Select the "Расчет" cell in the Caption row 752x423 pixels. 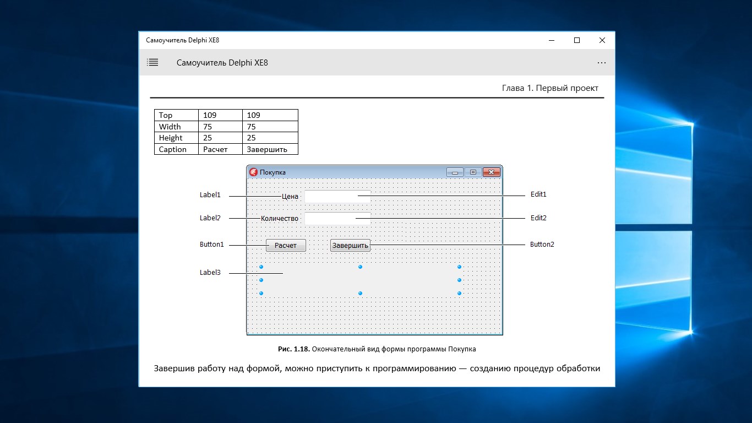[x=220, y=149]
